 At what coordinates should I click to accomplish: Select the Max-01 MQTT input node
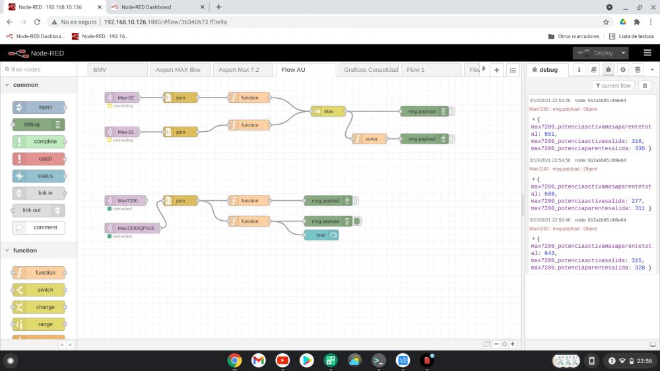click(x=122, y=132)
